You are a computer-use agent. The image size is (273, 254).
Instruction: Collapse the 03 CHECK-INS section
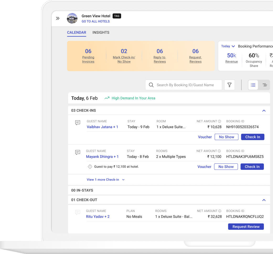point(264,111)
